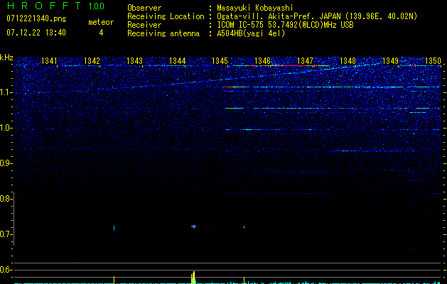Click the 0.9 frequency axis label

pos(6,163)
